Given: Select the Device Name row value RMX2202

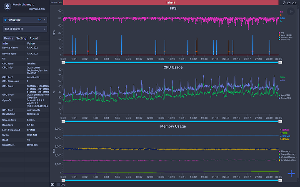Looking at the screenshot, I should 32,48.
